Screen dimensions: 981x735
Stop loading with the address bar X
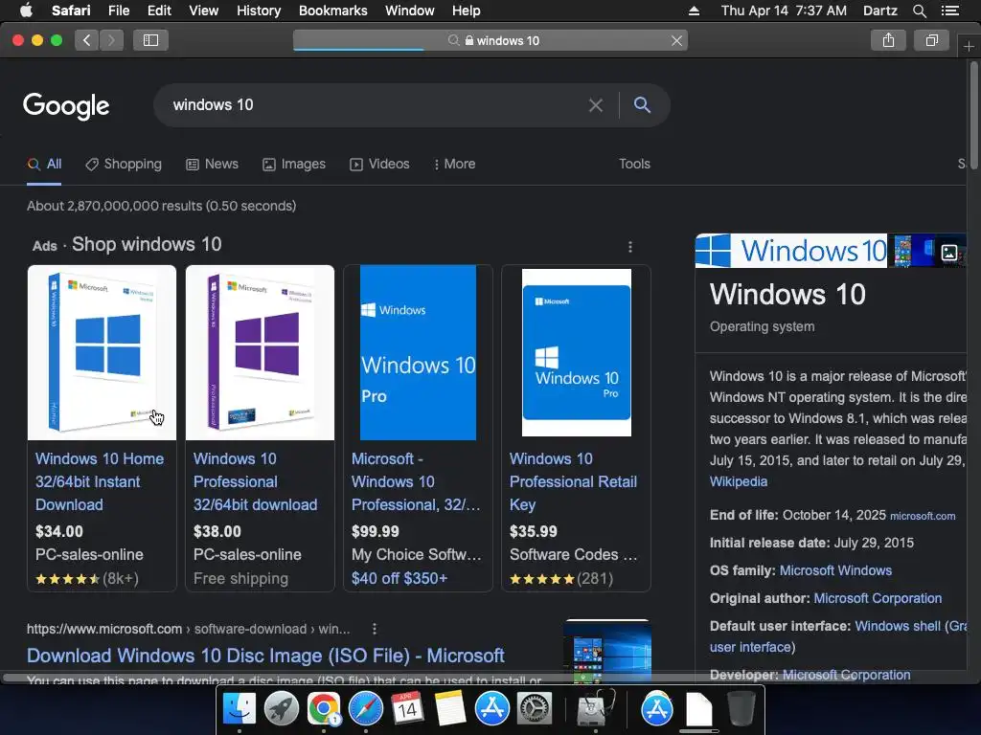pyautogui.click(x=676, y=40)
